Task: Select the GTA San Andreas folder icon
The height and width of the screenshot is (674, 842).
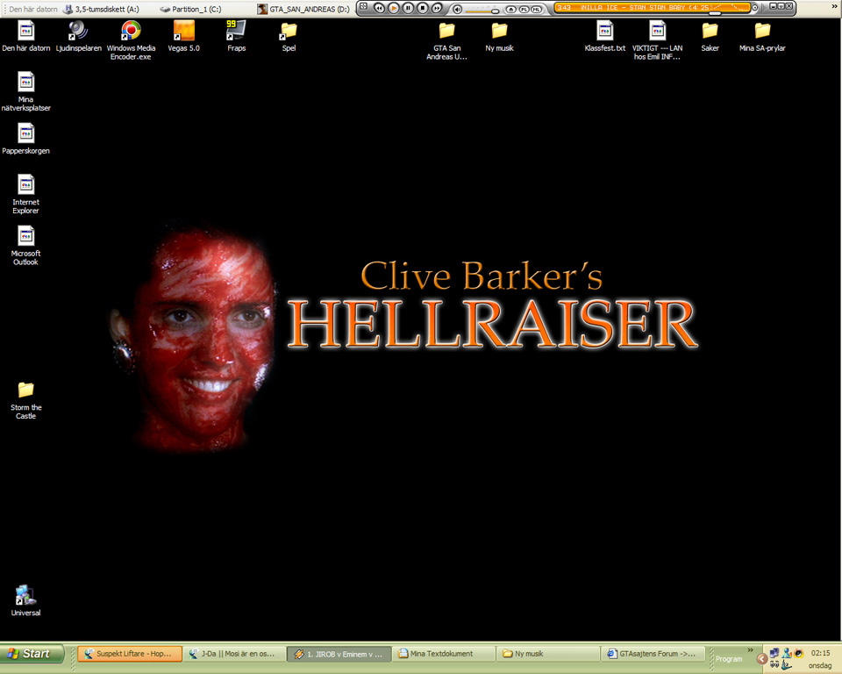Action: [x=446, y=40]
